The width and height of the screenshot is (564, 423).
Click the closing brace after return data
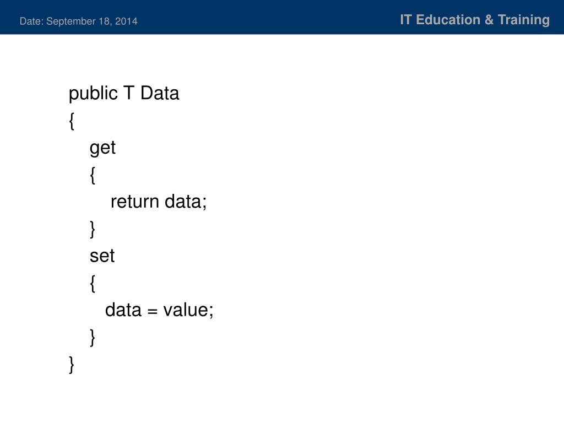point(93,230)
